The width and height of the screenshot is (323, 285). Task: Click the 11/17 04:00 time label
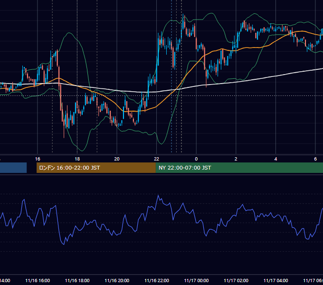click(x=276, y=281)
